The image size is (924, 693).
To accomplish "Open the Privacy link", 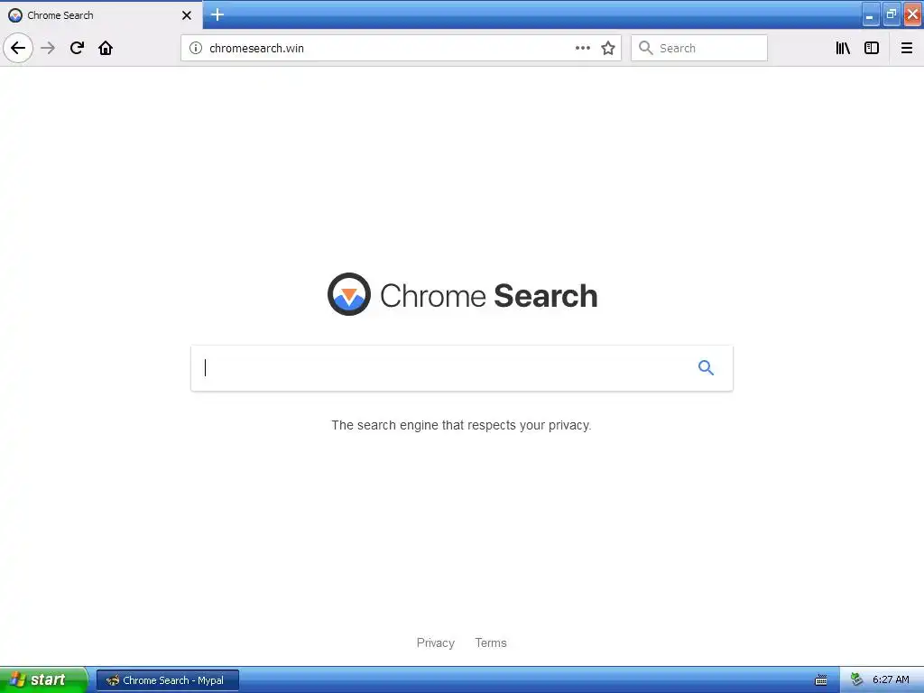I will [x=436, y=642].
